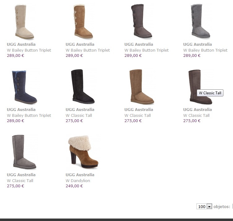Viewport: 233px width, 221px height.
Task: Open the chestnut Bailey Button Triplet boot image
Action: coord(83,22)
